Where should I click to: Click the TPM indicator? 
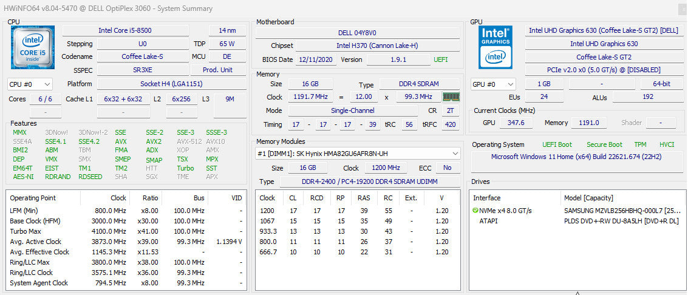pyautogui.click(x=640, y=144)
